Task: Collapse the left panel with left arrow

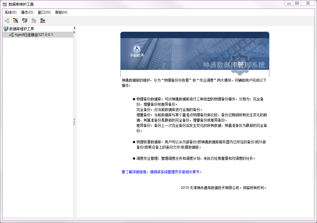Action: click(74, 28)
